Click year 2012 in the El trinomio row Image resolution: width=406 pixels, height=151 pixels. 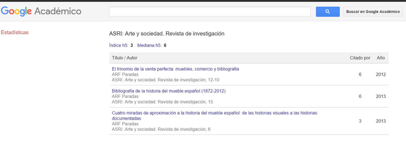[x=381, y=74]
